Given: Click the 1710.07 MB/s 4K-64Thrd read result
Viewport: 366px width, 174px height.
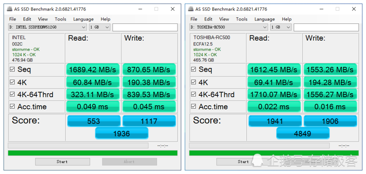Looking at the screenshot, I should [x=274, y=94].
